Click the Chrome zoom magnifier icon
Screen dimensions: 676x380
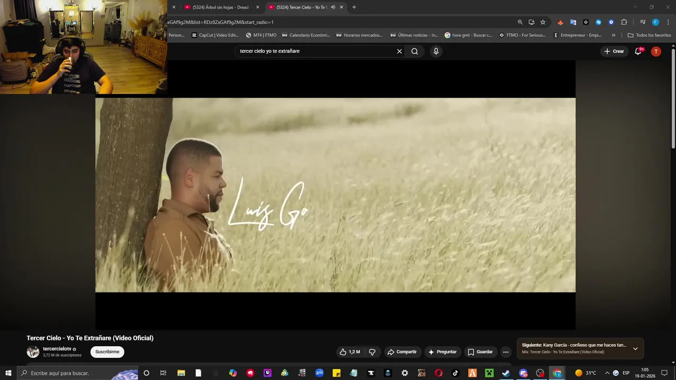point(520,22)
